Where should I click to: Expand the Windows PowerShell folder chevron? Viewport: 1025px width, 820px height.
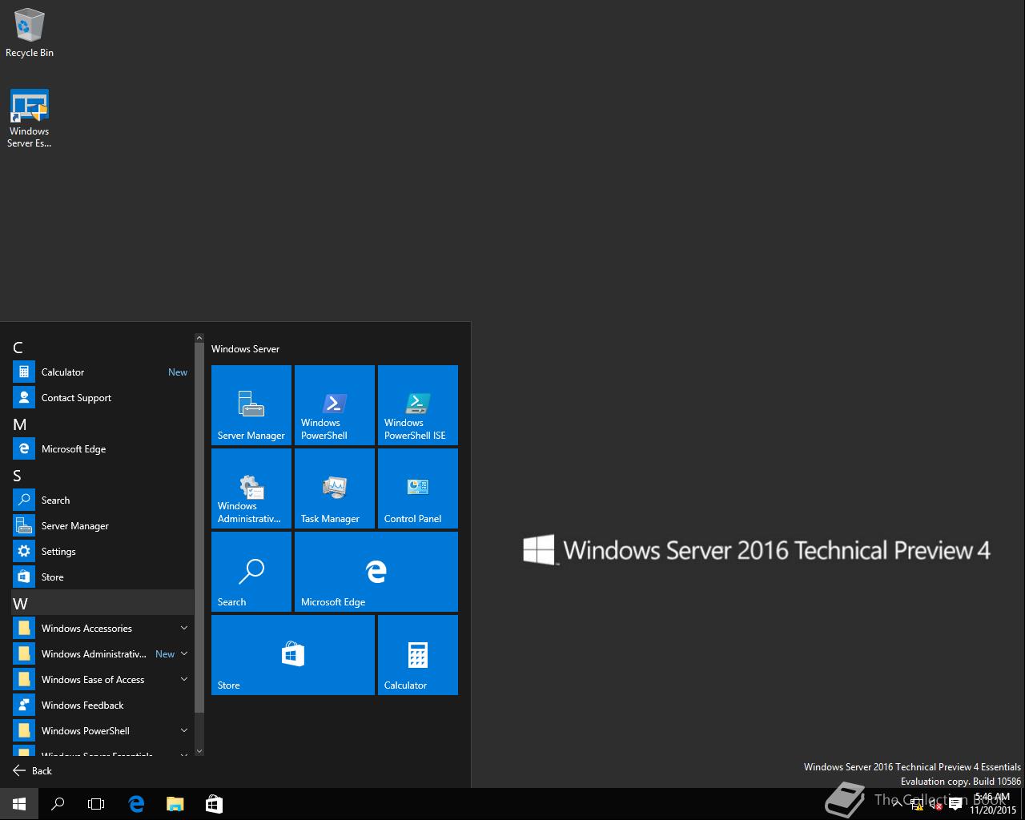[x=184, y=730]
